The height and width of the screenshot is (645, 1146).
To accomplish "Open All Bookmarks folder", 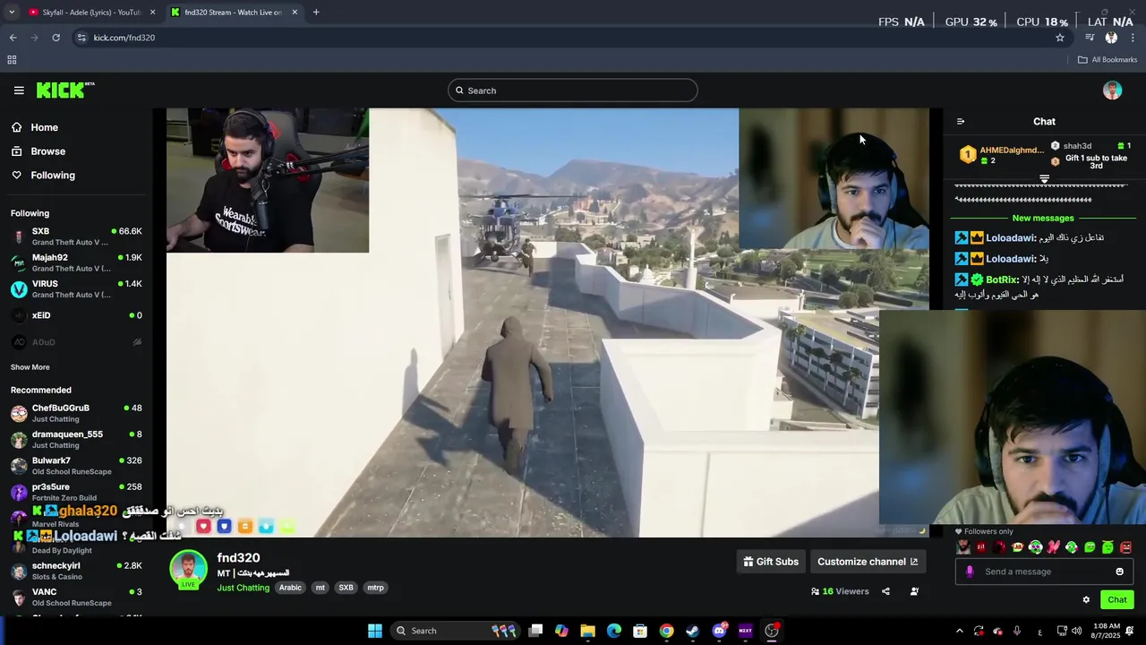I will click(x=1108, y=60).
